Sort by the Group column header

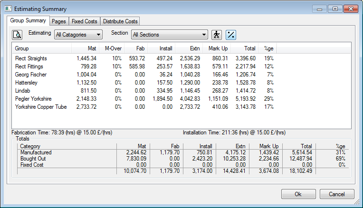[x=42, y=48]
